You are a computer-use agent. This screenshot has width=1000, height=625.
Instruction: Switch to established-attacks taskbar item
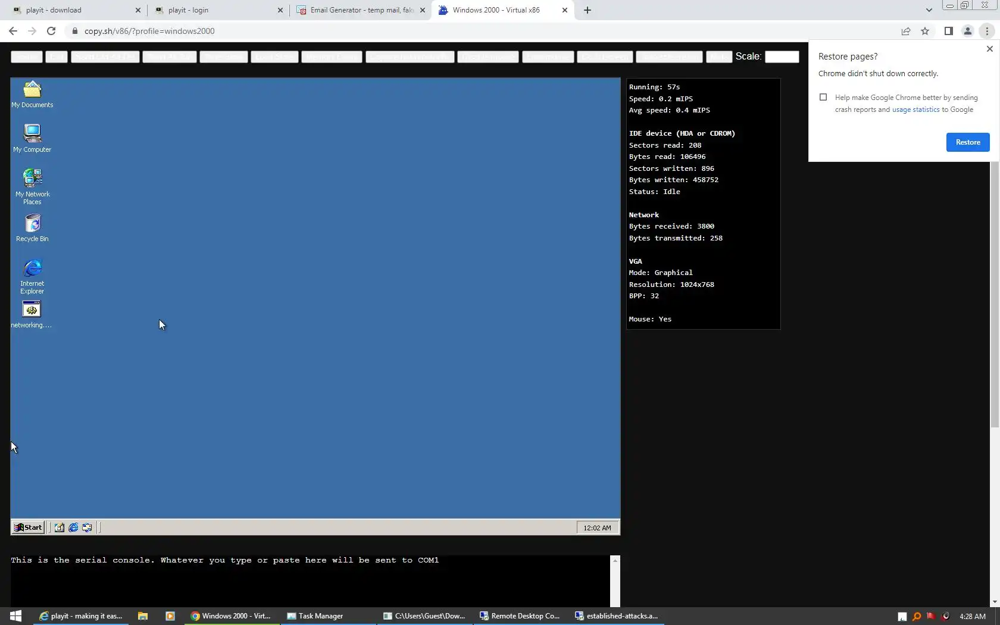(618, 616)
